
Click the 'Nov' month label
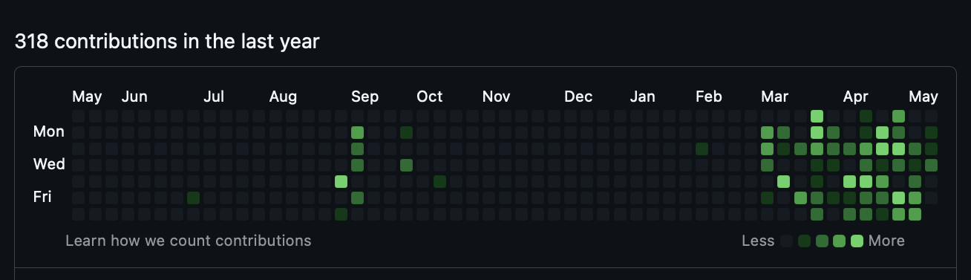[496, 97]
